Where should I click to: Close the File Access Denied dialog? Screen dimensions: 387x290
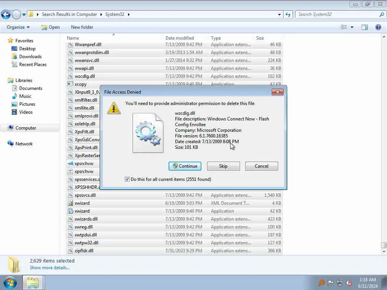click(x=277, y=92)
